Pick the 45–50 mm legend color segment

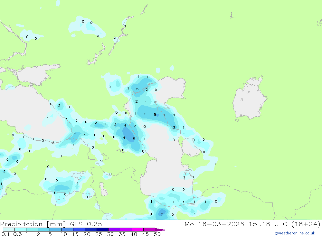coord(149,230)
